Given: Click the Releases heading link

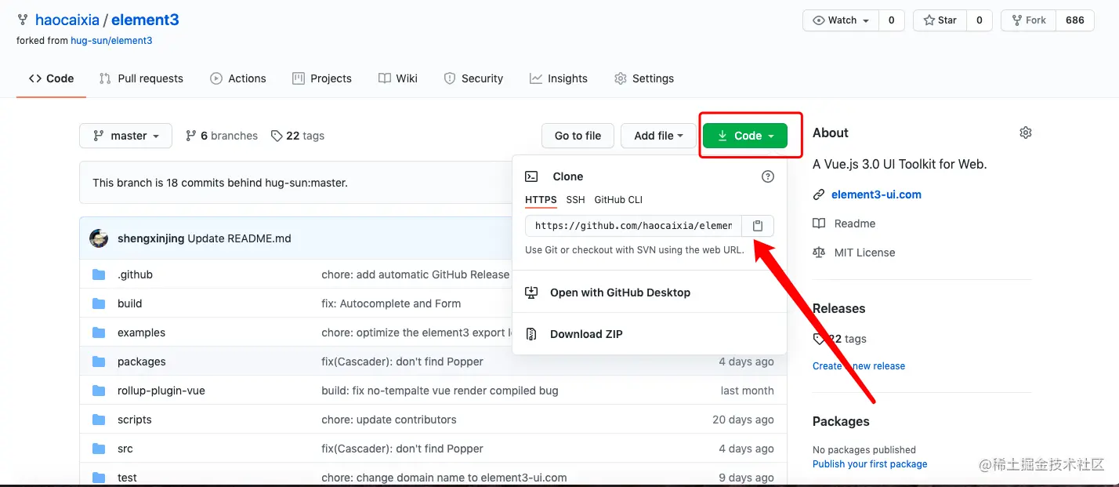Looking at the screenshot, I should point(838,308).
